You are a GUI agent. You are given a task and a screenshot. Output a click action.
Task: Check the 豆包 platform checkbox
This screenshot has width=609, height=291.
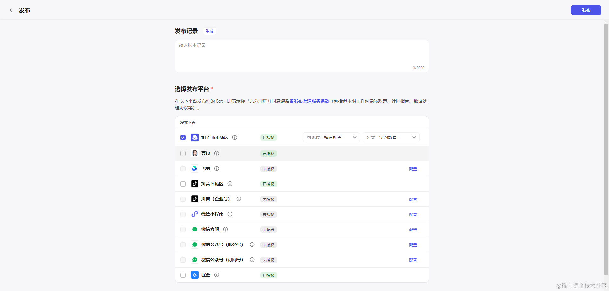[183, 154]
